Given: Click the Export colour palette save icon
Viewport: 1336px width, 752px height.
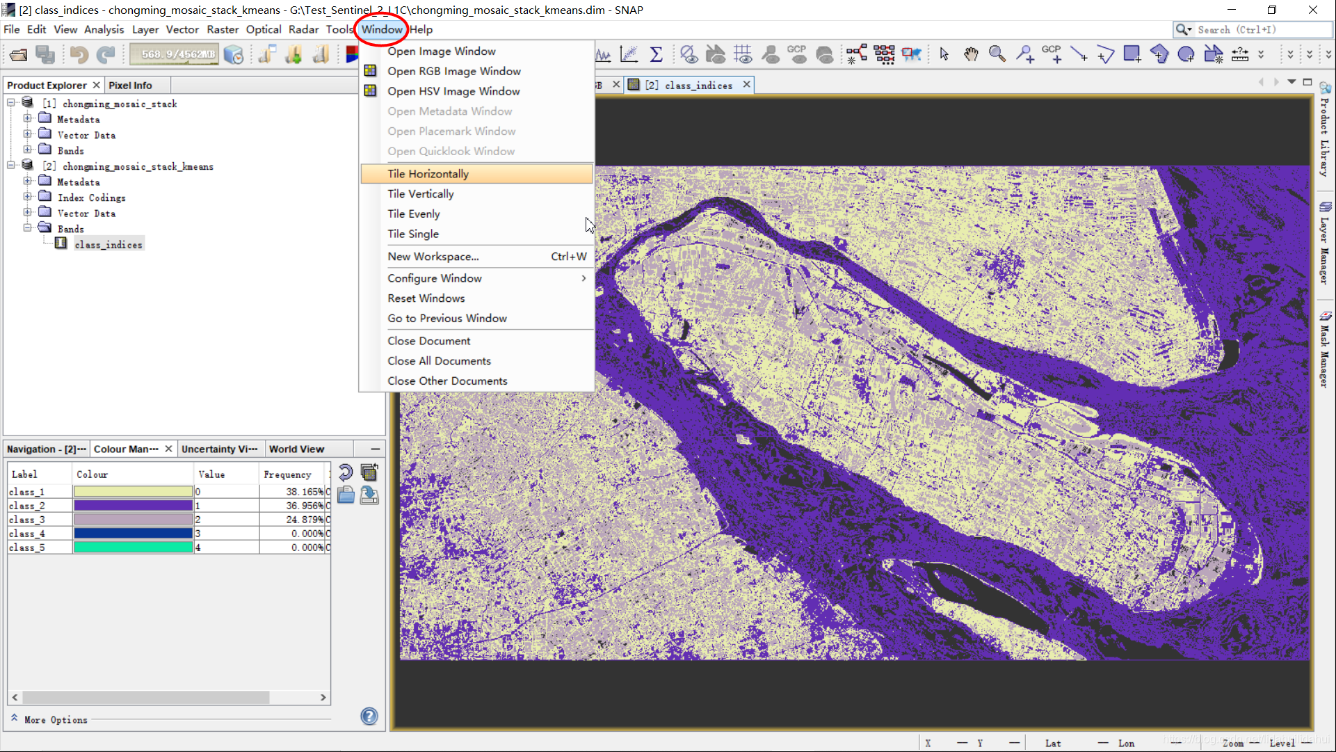Looking at the screenshot, I should pyautogui.click(x=369, y=495).
